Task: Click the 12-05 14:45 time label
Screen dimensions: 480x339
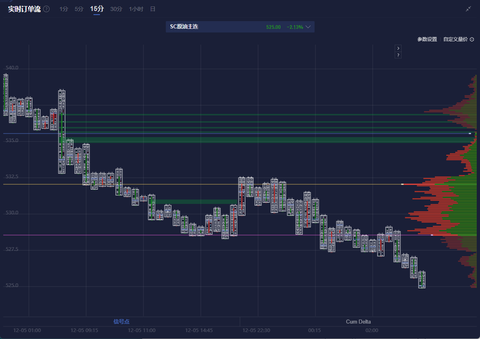Action: pyautogui.click(x=199, y=330)
